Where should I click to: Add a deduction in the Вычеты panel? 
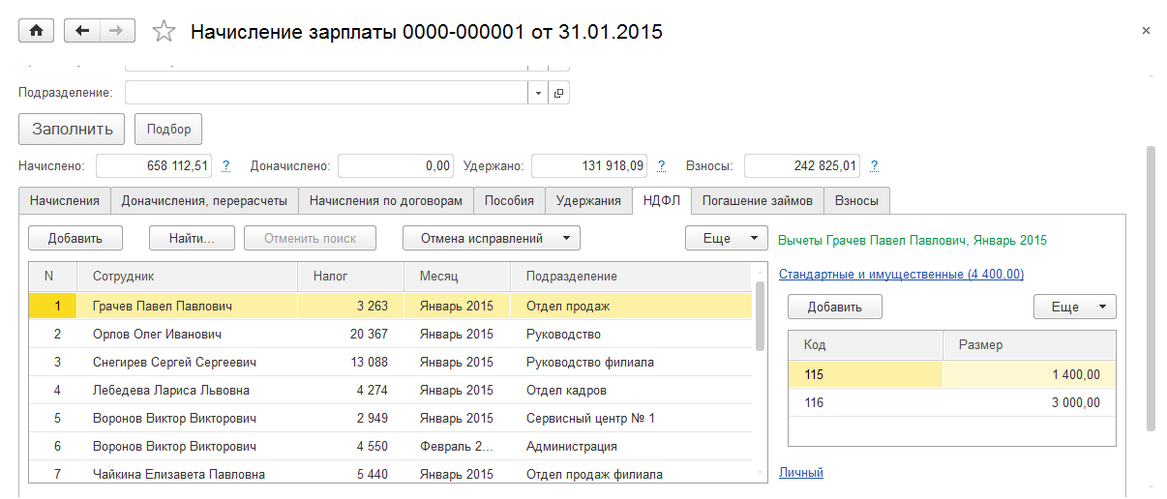[x=834, y=307]
